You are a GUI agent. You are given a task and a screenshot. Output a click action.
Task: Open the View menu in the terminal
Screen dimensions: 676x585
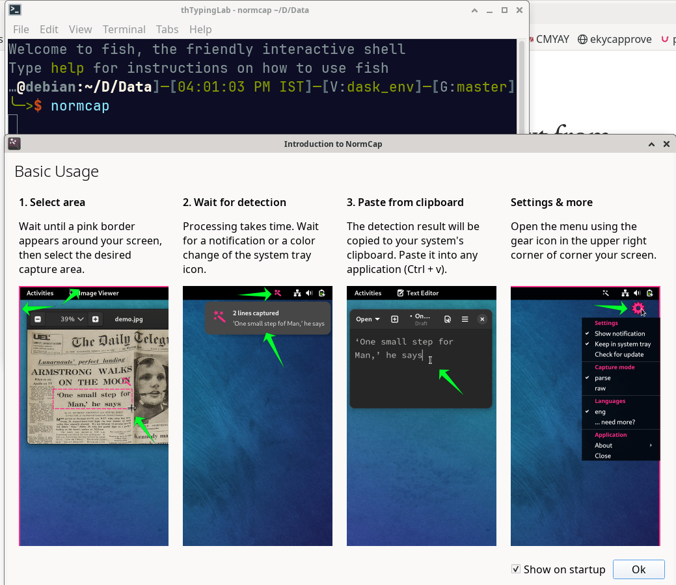80,29
